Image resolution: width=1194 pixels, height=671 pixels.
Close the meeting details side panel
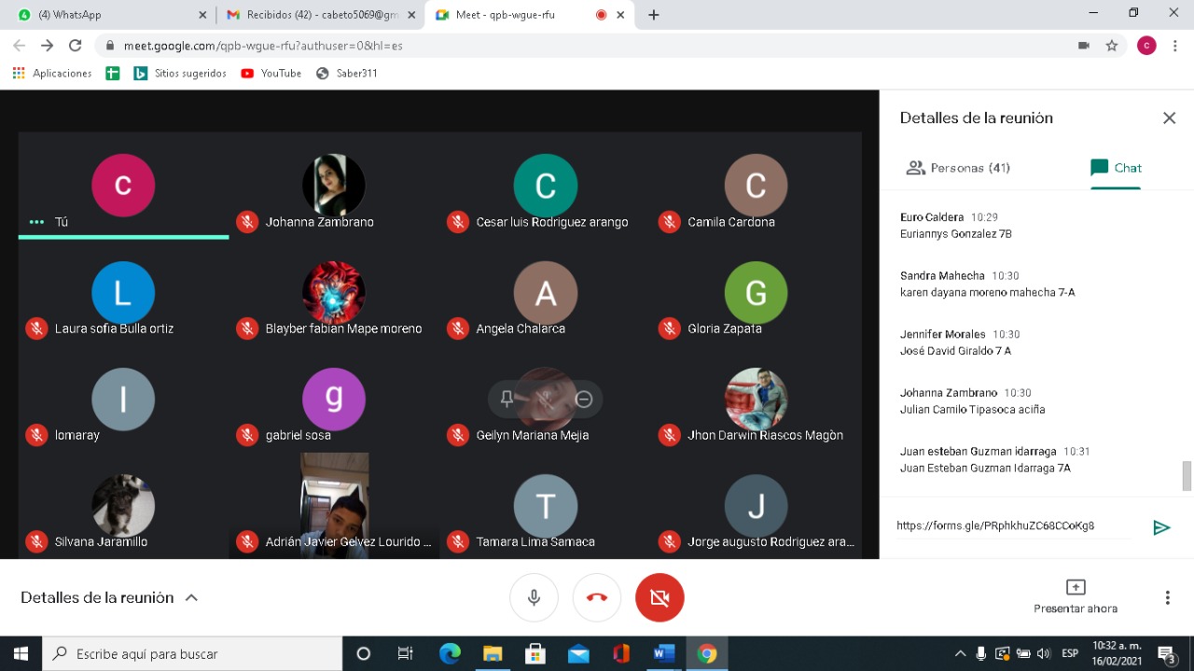[1169, 118]
